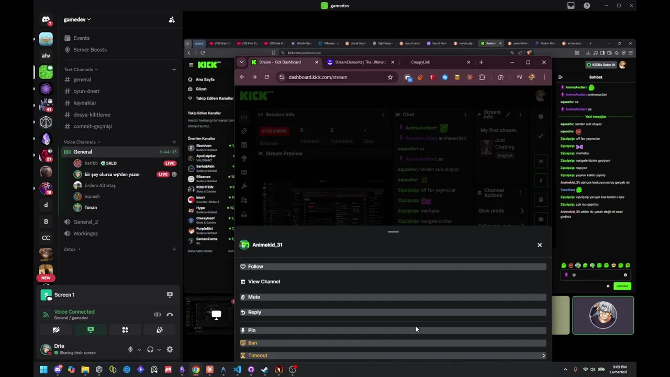Toggle noise suppression waveform icon
Viewport: 670px width, 377px height.
tap(158, 315)
